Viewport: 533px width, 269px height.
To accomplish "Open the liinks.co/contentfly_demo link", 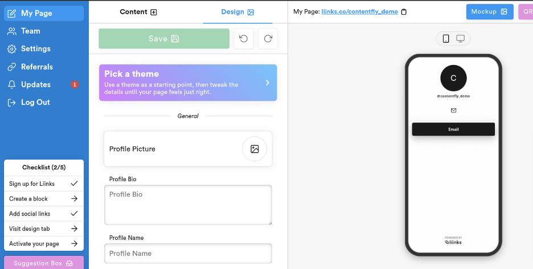I will tap(359, 12).
